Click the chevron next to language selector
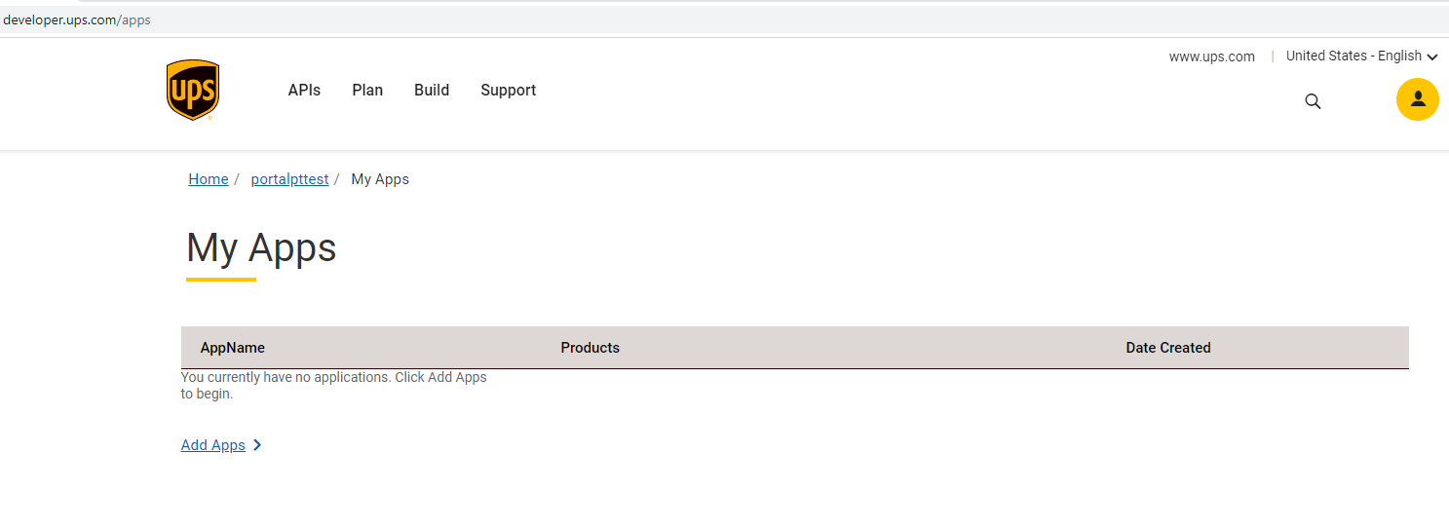The image size is (1449, 529). [x=1432, y=57]
